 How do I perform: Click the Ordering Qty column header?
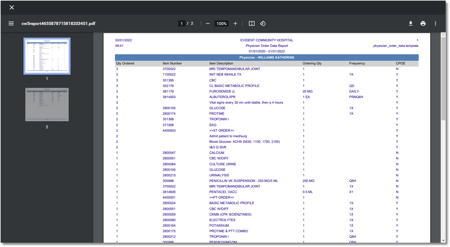click(x=312, y=63)
